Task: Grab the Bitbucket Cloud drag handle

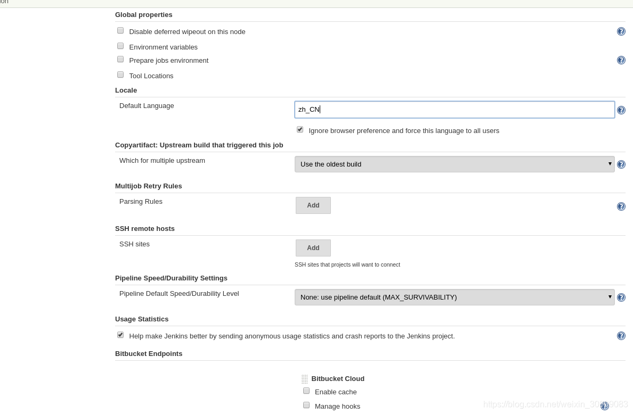Action: (304, 379)
